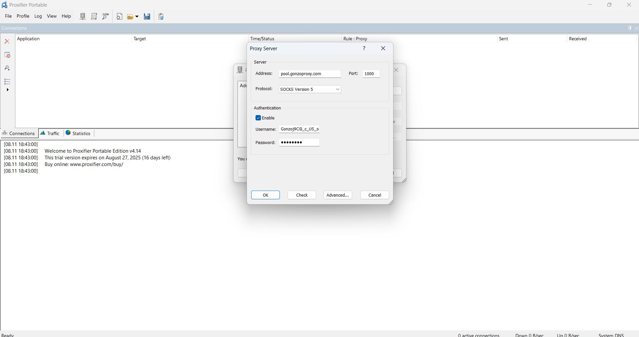
Task: Click the Time/Status column header
Action: 295,39
